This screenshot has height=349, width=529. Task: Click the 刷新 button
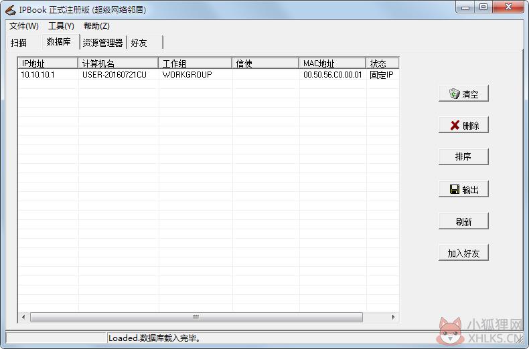point(463,221)
